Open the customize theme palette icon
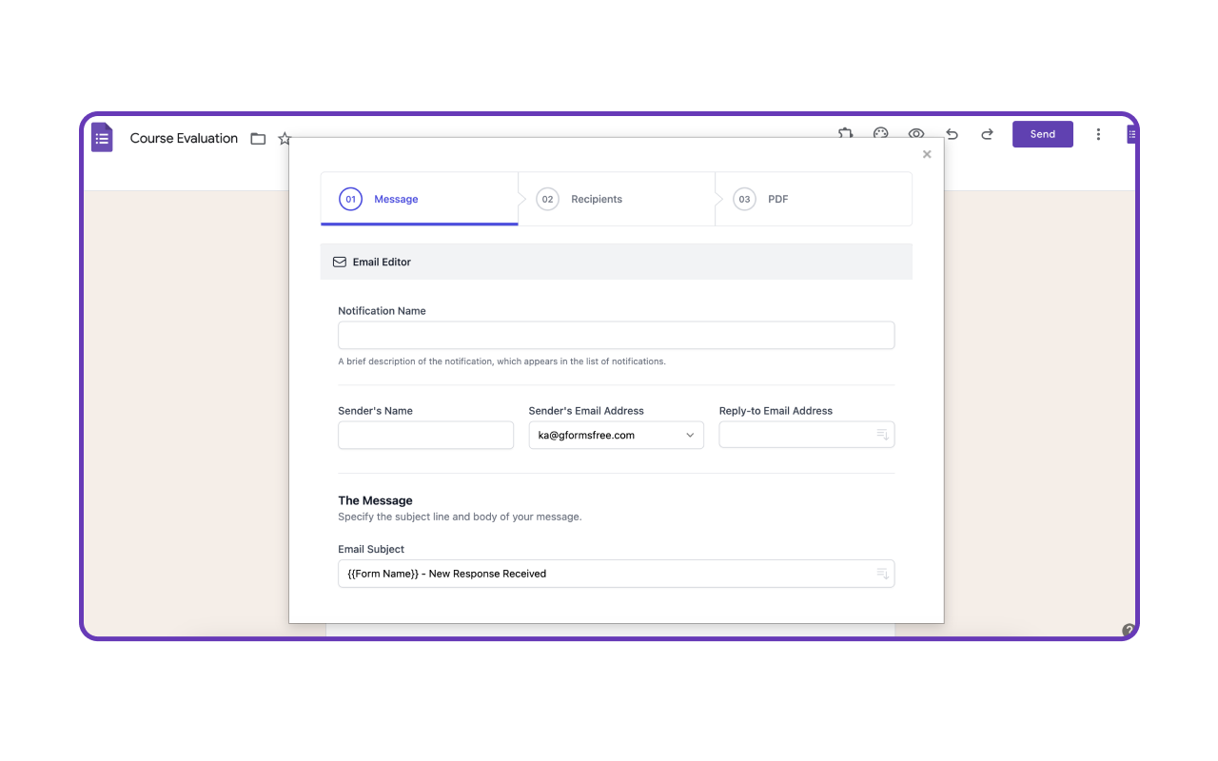The width and height of the screenshot is (1218, 761). tap(880, 134)
